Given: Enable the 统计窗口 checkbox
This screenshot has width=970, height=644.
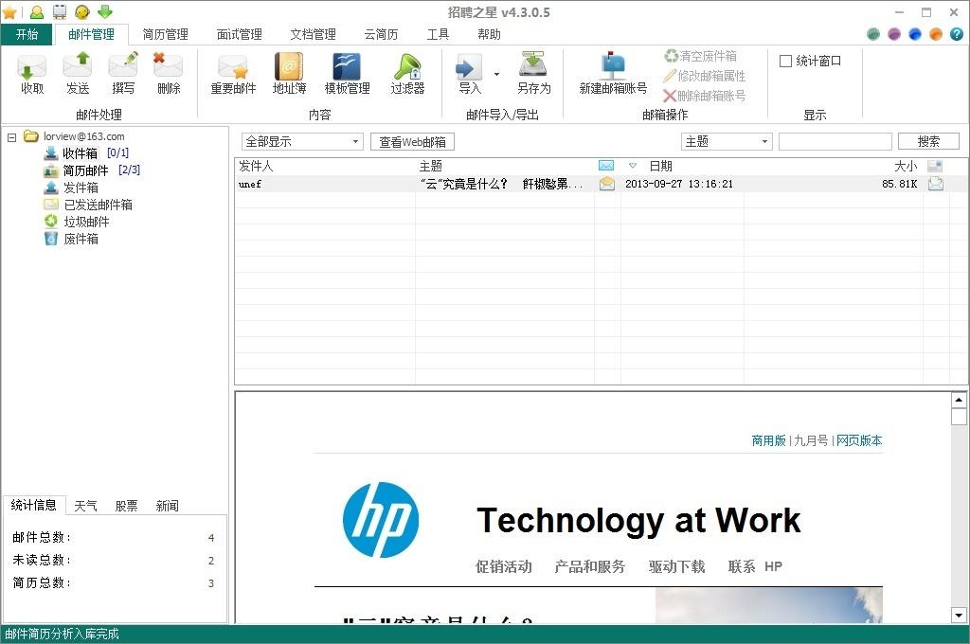Looking at the screenshot, I should click(x=785, y=62).
